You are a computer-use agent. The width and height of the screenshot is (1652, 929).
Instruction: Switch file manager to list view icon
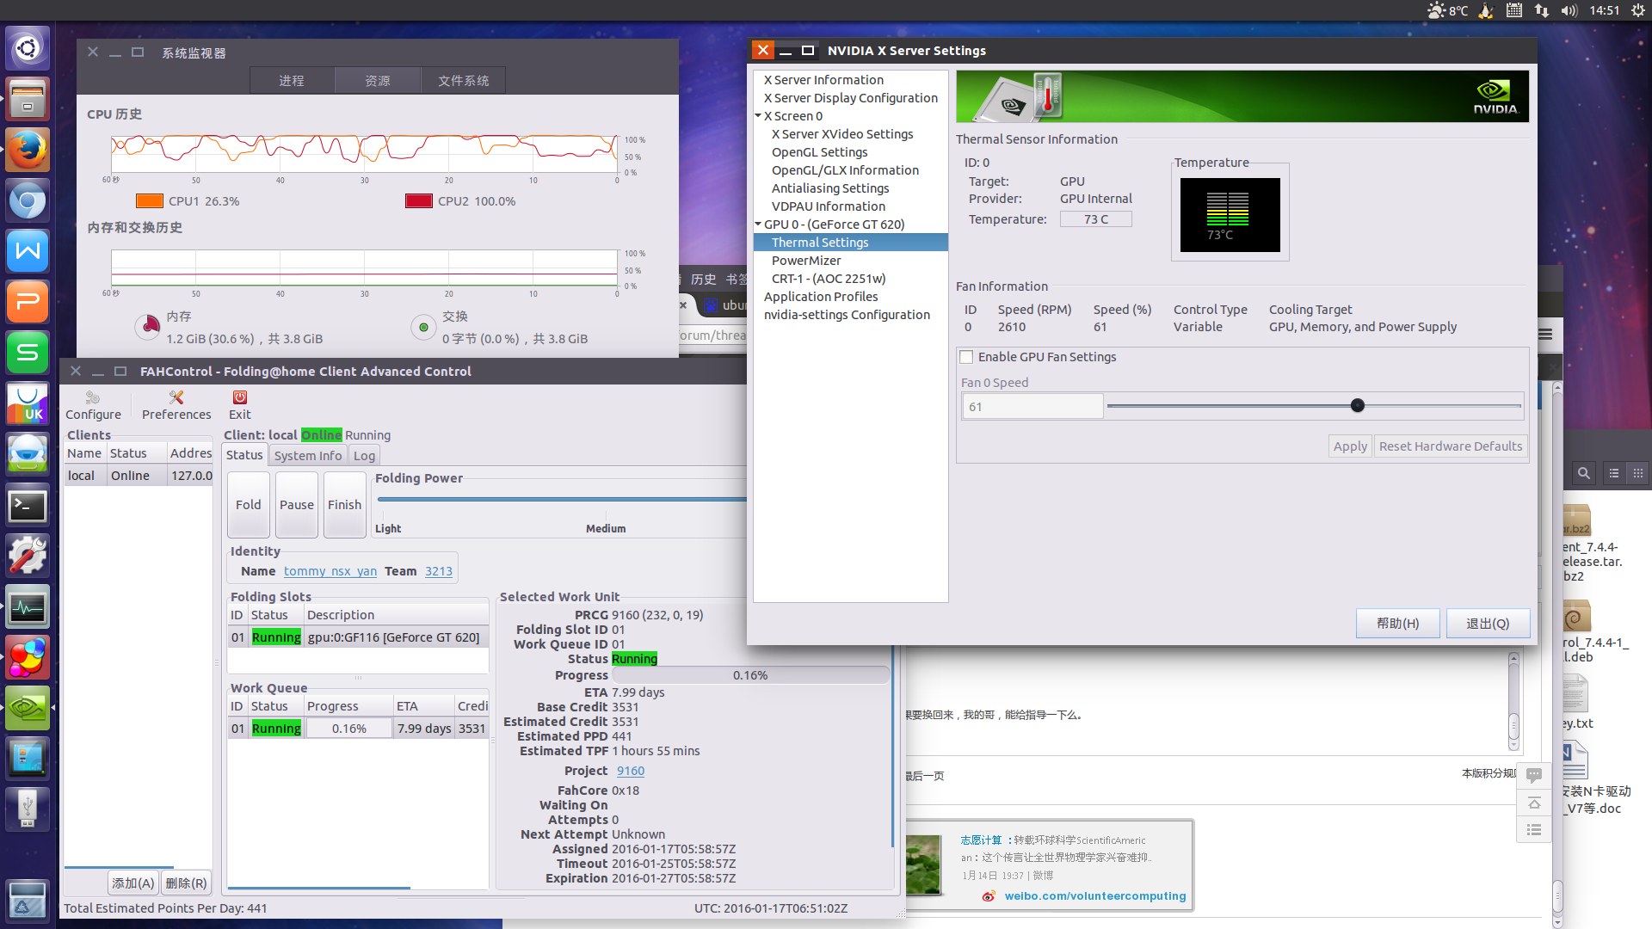pyautogui.click(x=1614, y=473)
